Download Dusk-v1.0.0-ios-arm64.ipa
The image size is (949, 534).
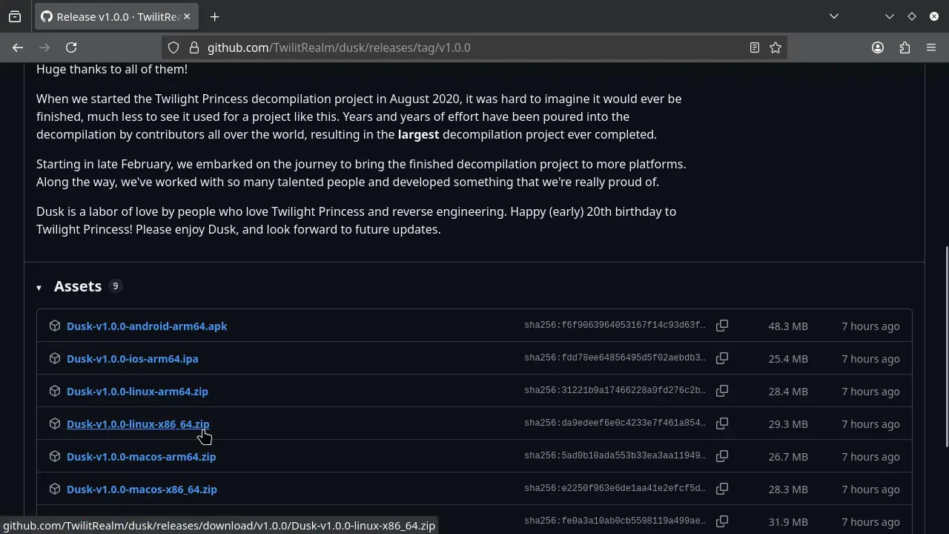click(x=133, y=359)
